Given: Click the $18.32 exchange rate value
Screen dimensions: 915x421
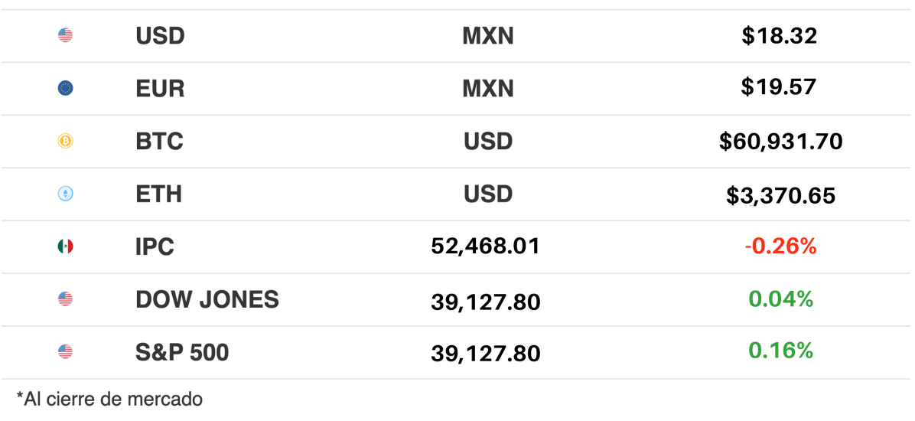Looking at the screenshot, I should (779, 36).
